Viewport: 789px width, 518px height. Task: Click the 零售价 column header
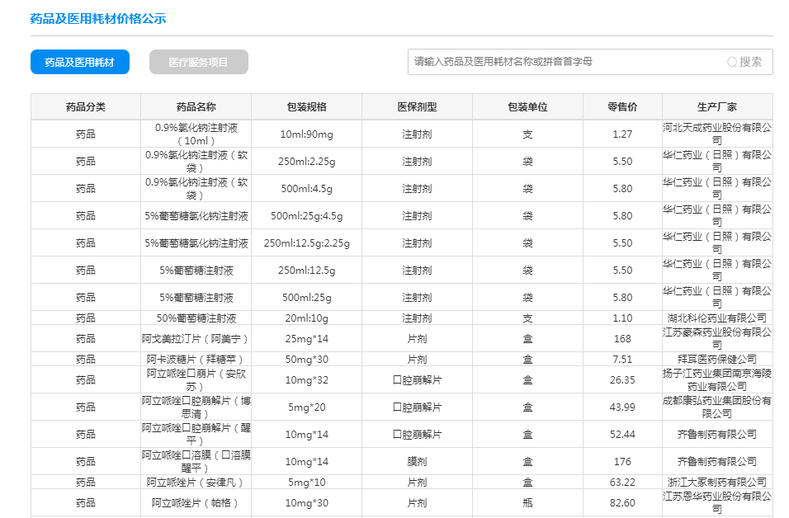[622, 106]
